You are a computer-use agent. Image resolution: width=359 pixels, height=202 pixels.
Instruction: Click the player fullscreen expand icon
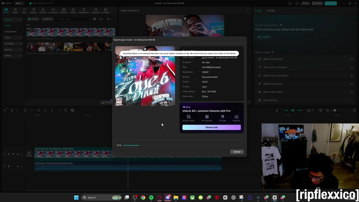coord(249,102)
